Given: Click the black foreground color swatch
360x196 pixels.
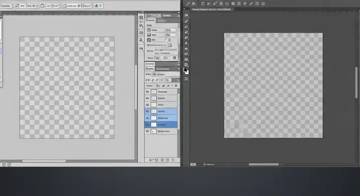Looking at the screenshot, I should (x=186, y=70).
